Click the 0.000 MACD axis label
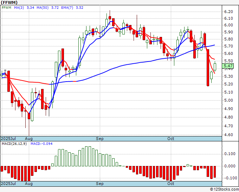The height and width of the screenshot is (192, 239). [230, 166]
